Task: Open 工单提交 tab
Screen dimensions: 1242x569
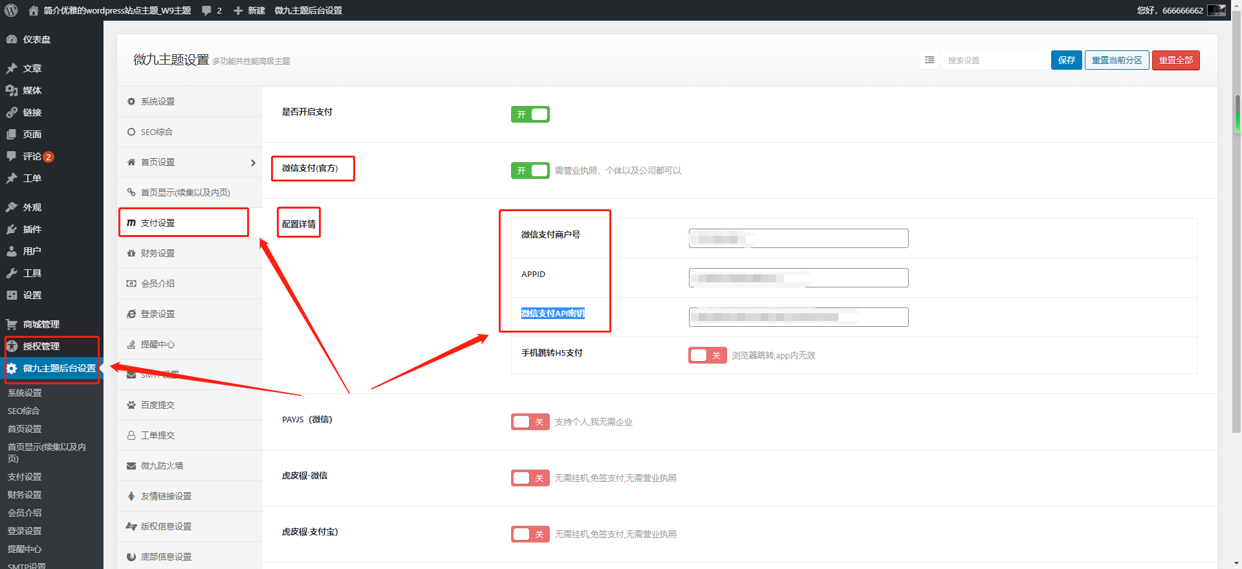Action: point(190,435)
